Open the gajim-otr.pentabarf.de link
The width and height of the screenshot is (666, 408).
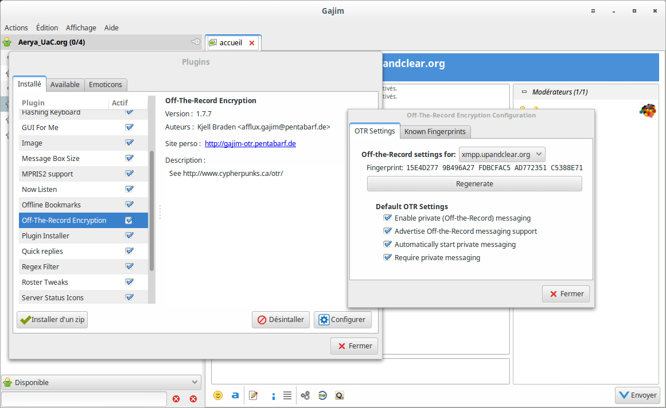[x=250, y=143]
